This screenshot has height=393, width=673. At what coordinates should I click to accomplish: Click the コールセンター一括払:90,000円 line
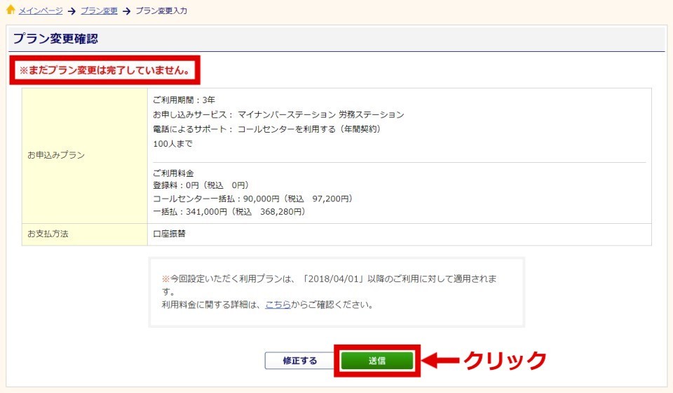(253, 199)
